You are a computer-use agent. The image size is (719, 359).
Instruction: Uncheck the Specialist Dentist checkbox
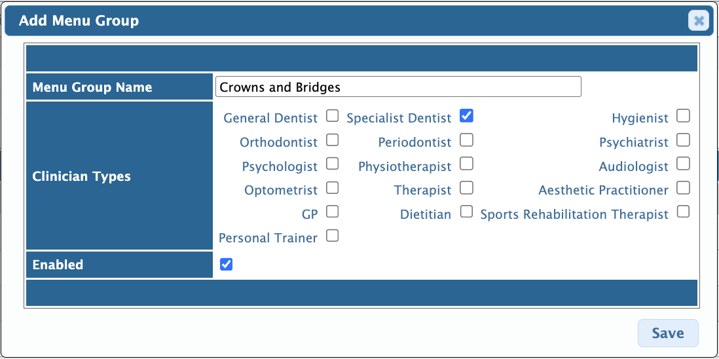click(466, 115)
